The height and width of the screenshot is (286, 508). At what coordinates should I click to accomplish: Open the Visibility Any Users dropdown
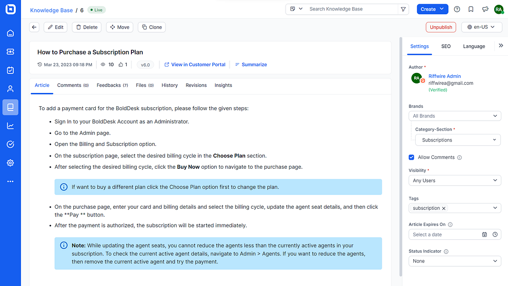pyautogui.click(x=455, y=180)
